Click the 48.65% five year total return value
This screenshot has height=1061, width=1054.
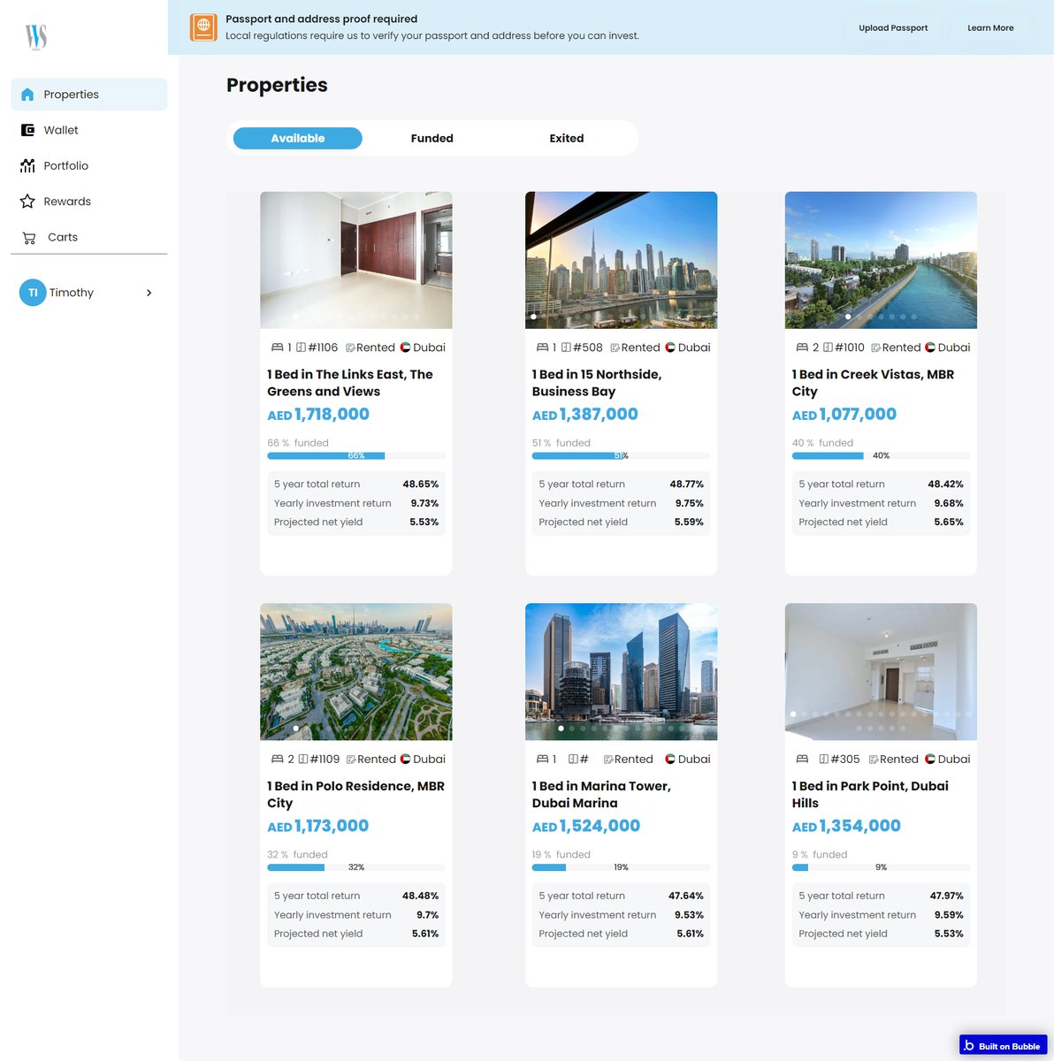(x=421, y=485)
